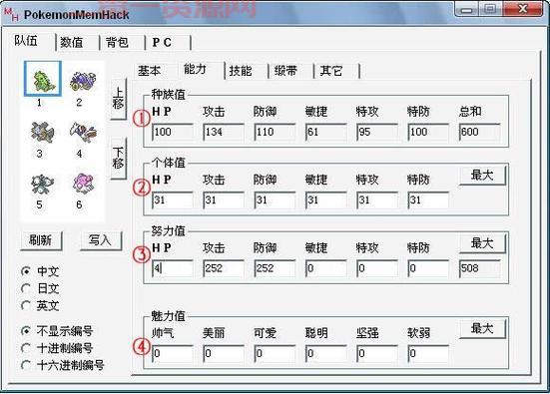Click the 种族值 总和 field showing 600

pos(480,132)
